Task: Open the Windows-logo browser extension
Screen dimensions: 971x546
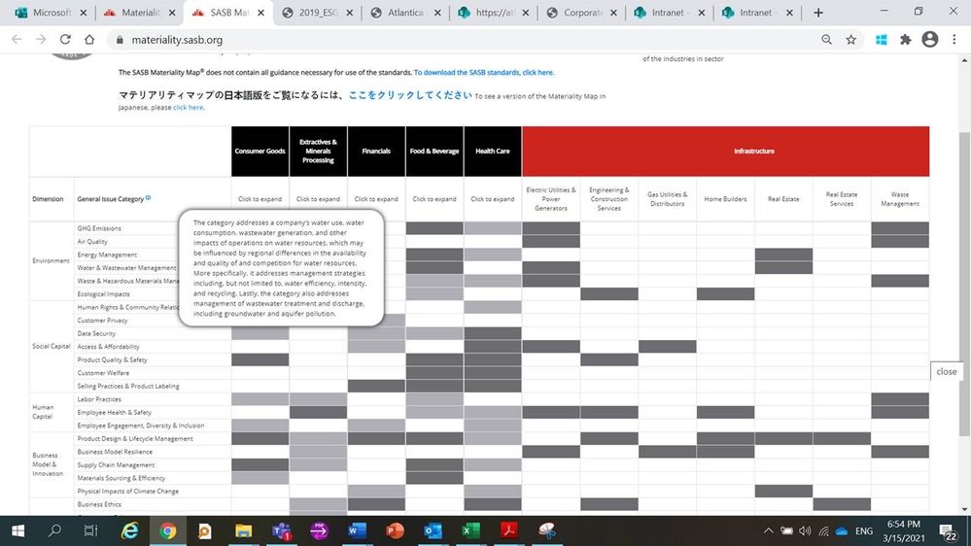Action: (882, 40)
